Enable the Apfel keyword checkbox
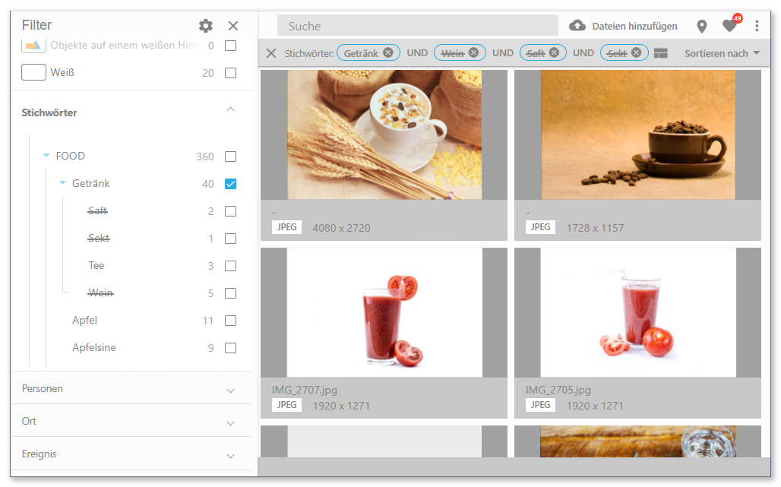The image size is (781, 487). tap(231, 321)
